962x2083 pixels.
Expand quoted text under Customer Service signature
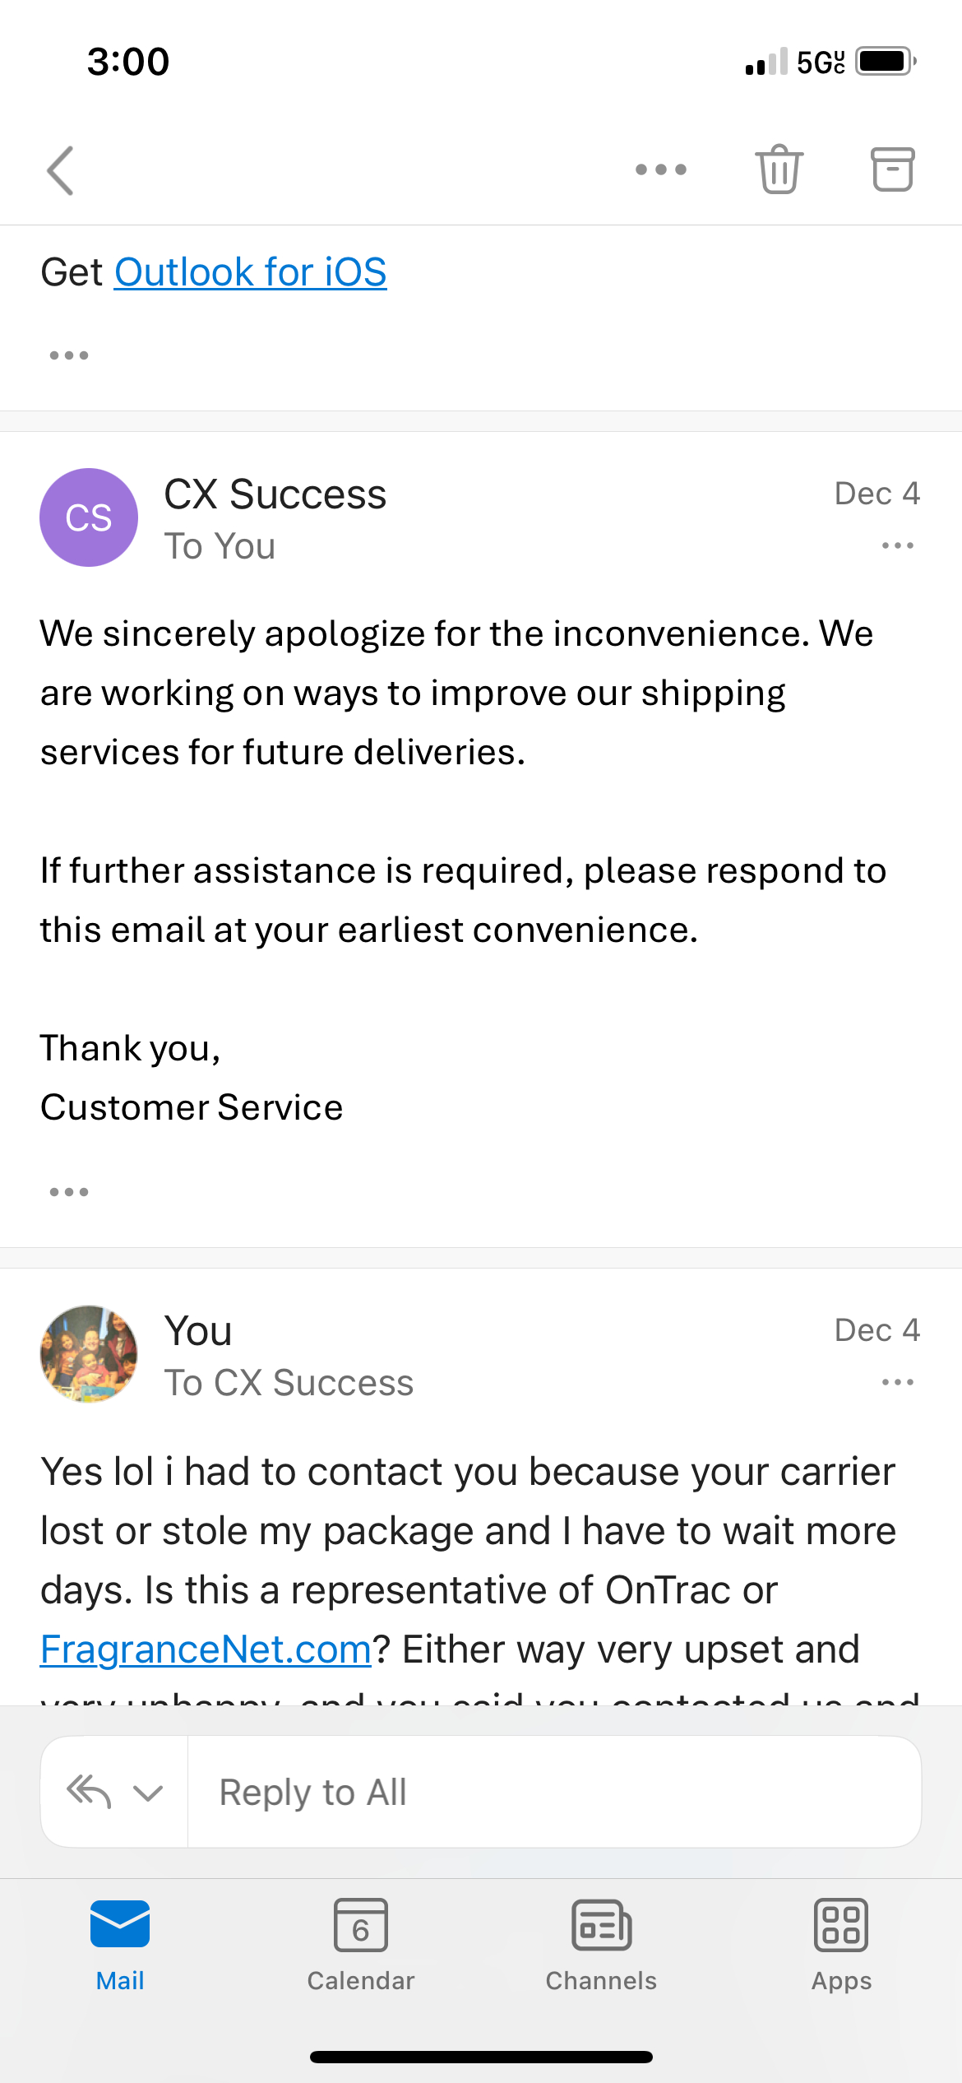coord(69,1192)
